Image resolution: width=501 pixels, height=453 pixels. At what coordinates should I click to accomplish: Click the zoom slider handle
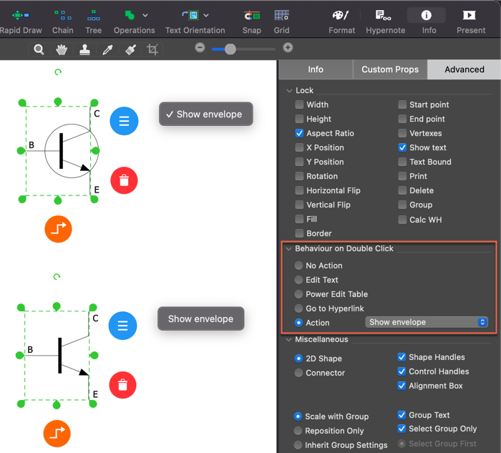point(230,49)
